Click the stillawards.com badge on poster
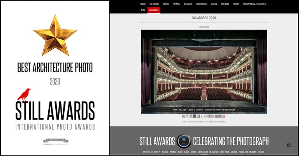 [x=56, y=140]
